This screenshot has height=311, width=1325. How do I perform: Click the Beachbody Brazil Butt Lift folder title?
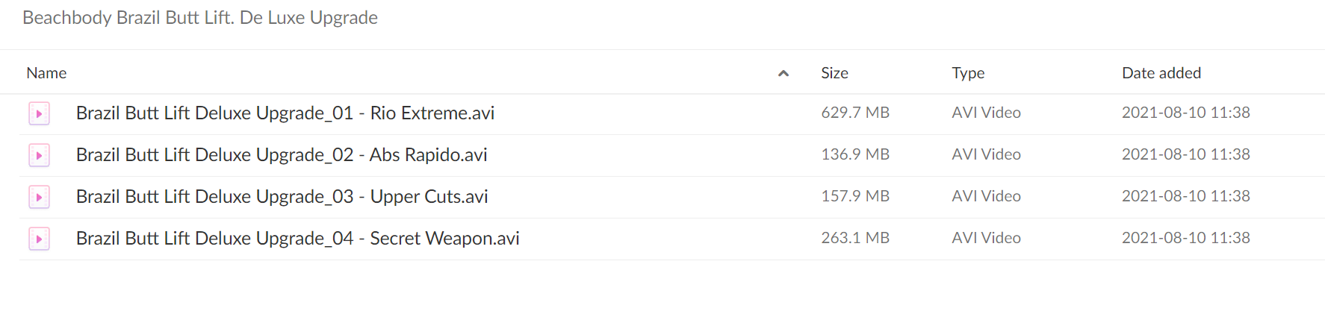pyautogui.click(x=200, y=18)
